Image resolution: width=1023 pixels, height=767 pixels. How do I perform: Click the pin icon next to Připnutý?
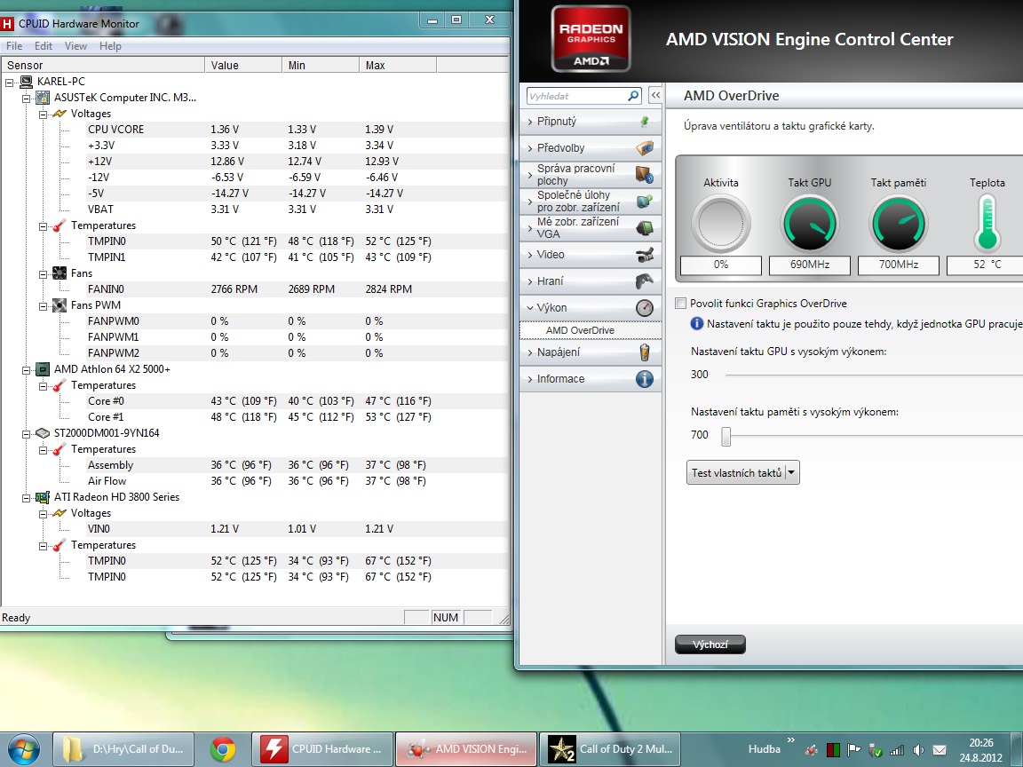pyautogui.click(x=645, y=122)
